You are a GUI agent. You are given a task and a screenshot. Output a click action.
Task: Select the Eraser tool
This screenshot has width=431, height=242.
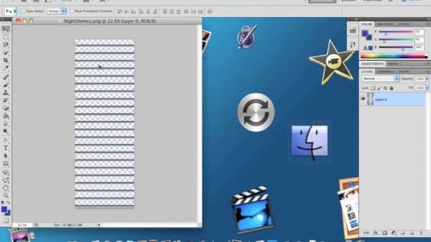point(6,108)
